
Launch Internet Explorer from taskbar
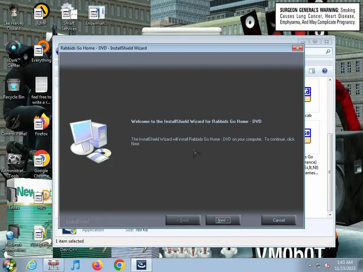32,265
